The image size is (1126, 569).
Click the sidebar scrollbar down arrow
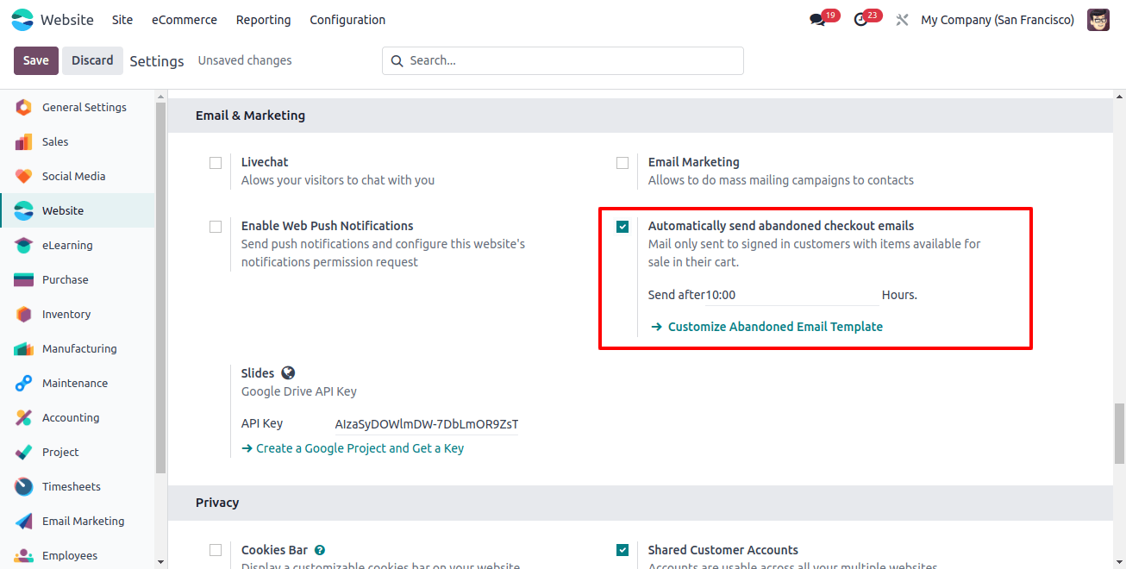coord(160,560)
